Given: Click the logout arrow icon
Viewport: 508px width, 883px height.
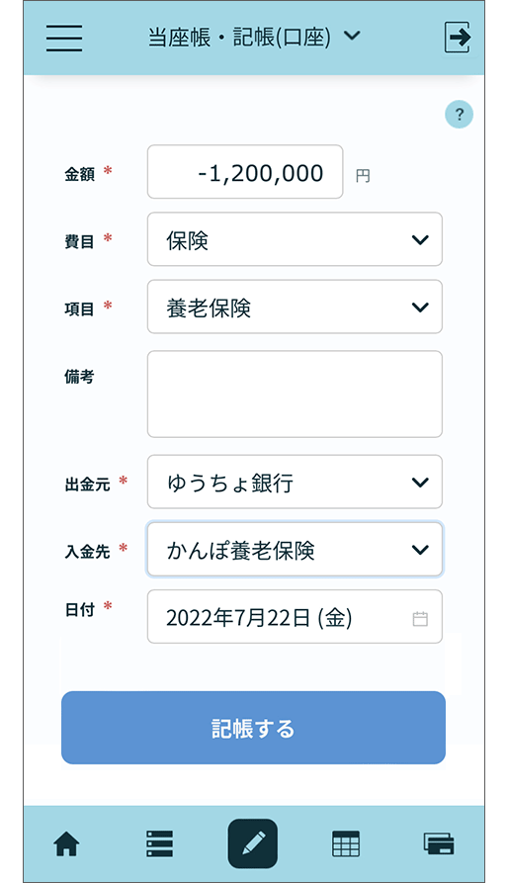Looking at the screenshot, I should pos(457,38).
